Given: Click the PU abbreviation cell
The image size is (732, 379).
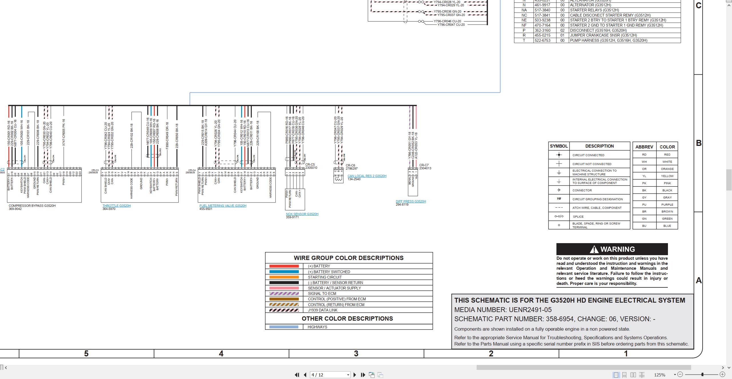Looking at the screenshot, I should 644,205.
